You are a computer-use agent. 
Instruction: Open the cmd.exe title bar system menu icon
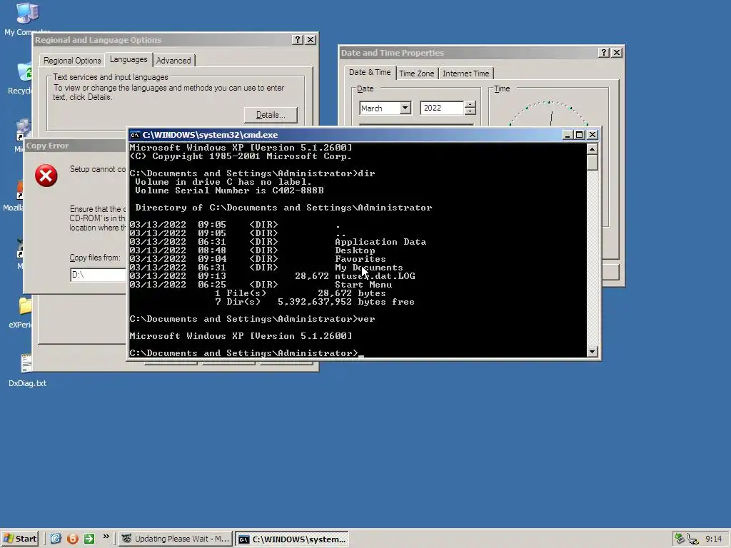pyautogui.click(x=135, y=135)
